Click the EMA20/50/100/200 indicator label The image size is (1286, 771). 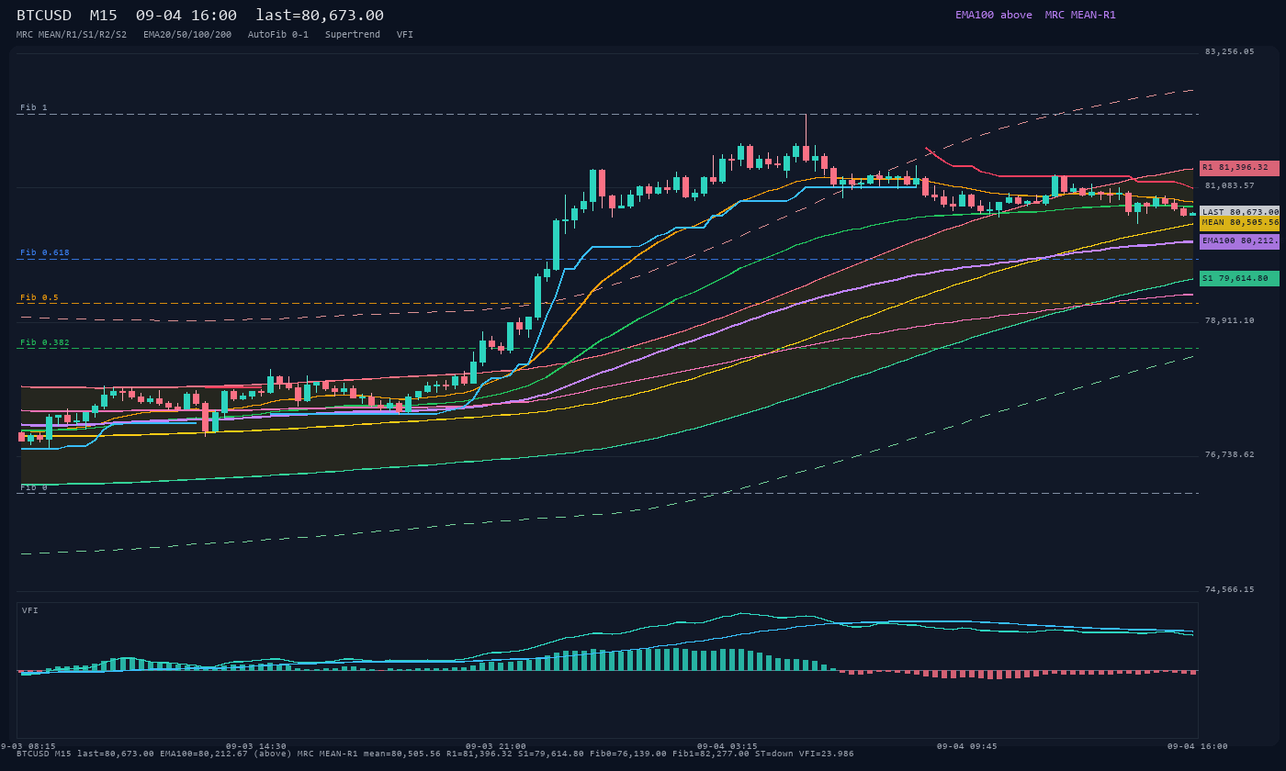point(187,35)
